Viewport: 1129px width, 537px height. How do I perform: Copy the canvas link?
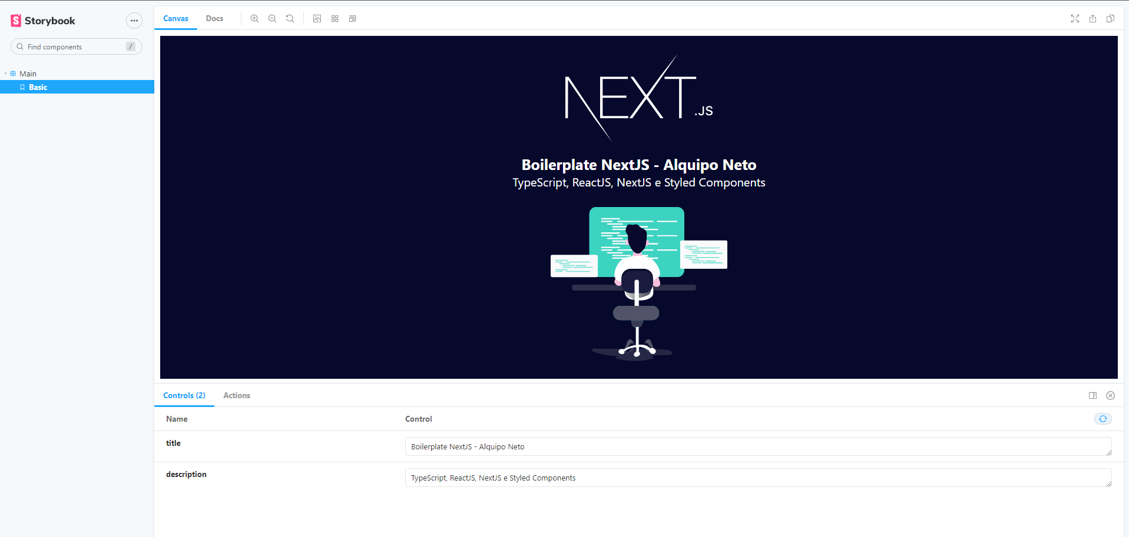1110,19
